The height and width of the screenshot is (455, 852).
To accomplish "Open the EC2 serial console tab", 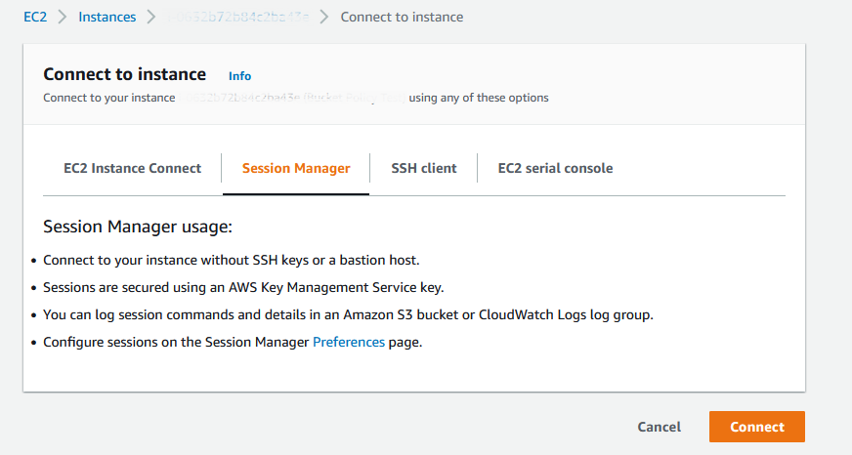I will [555, 168].
